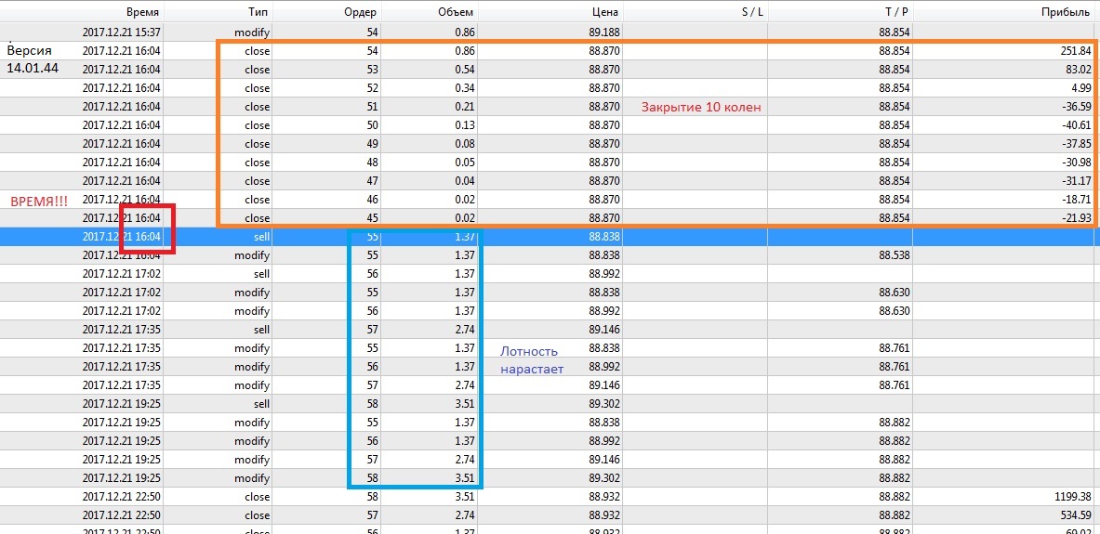Select order number 47 cell
Screen dimensions: 1100x534
pos(373,181)
